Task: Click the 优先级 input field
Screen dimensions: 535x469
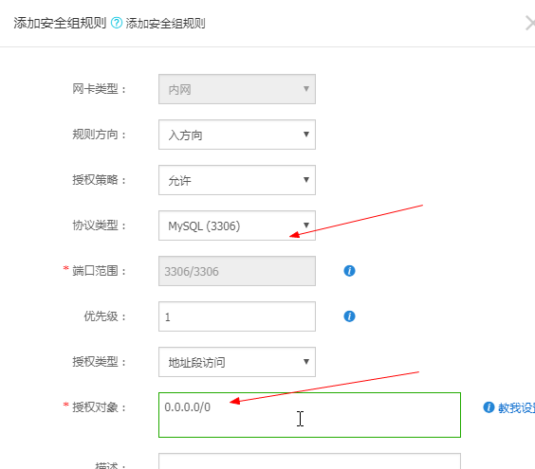Action: click(x=237, y=316)
